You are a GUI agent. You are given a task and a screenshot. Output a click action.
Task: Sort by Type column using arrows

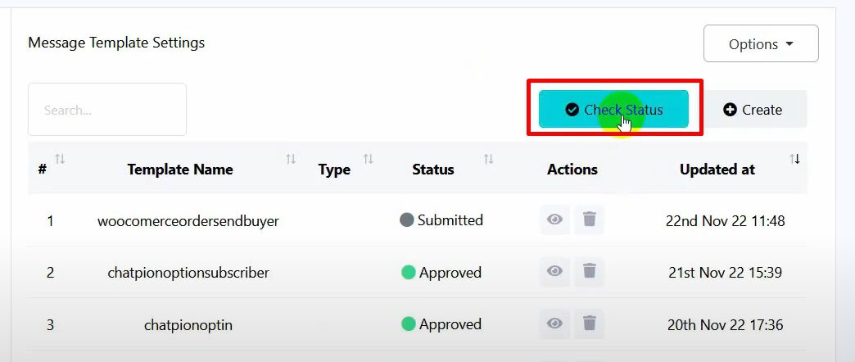[x=369, y=159]
